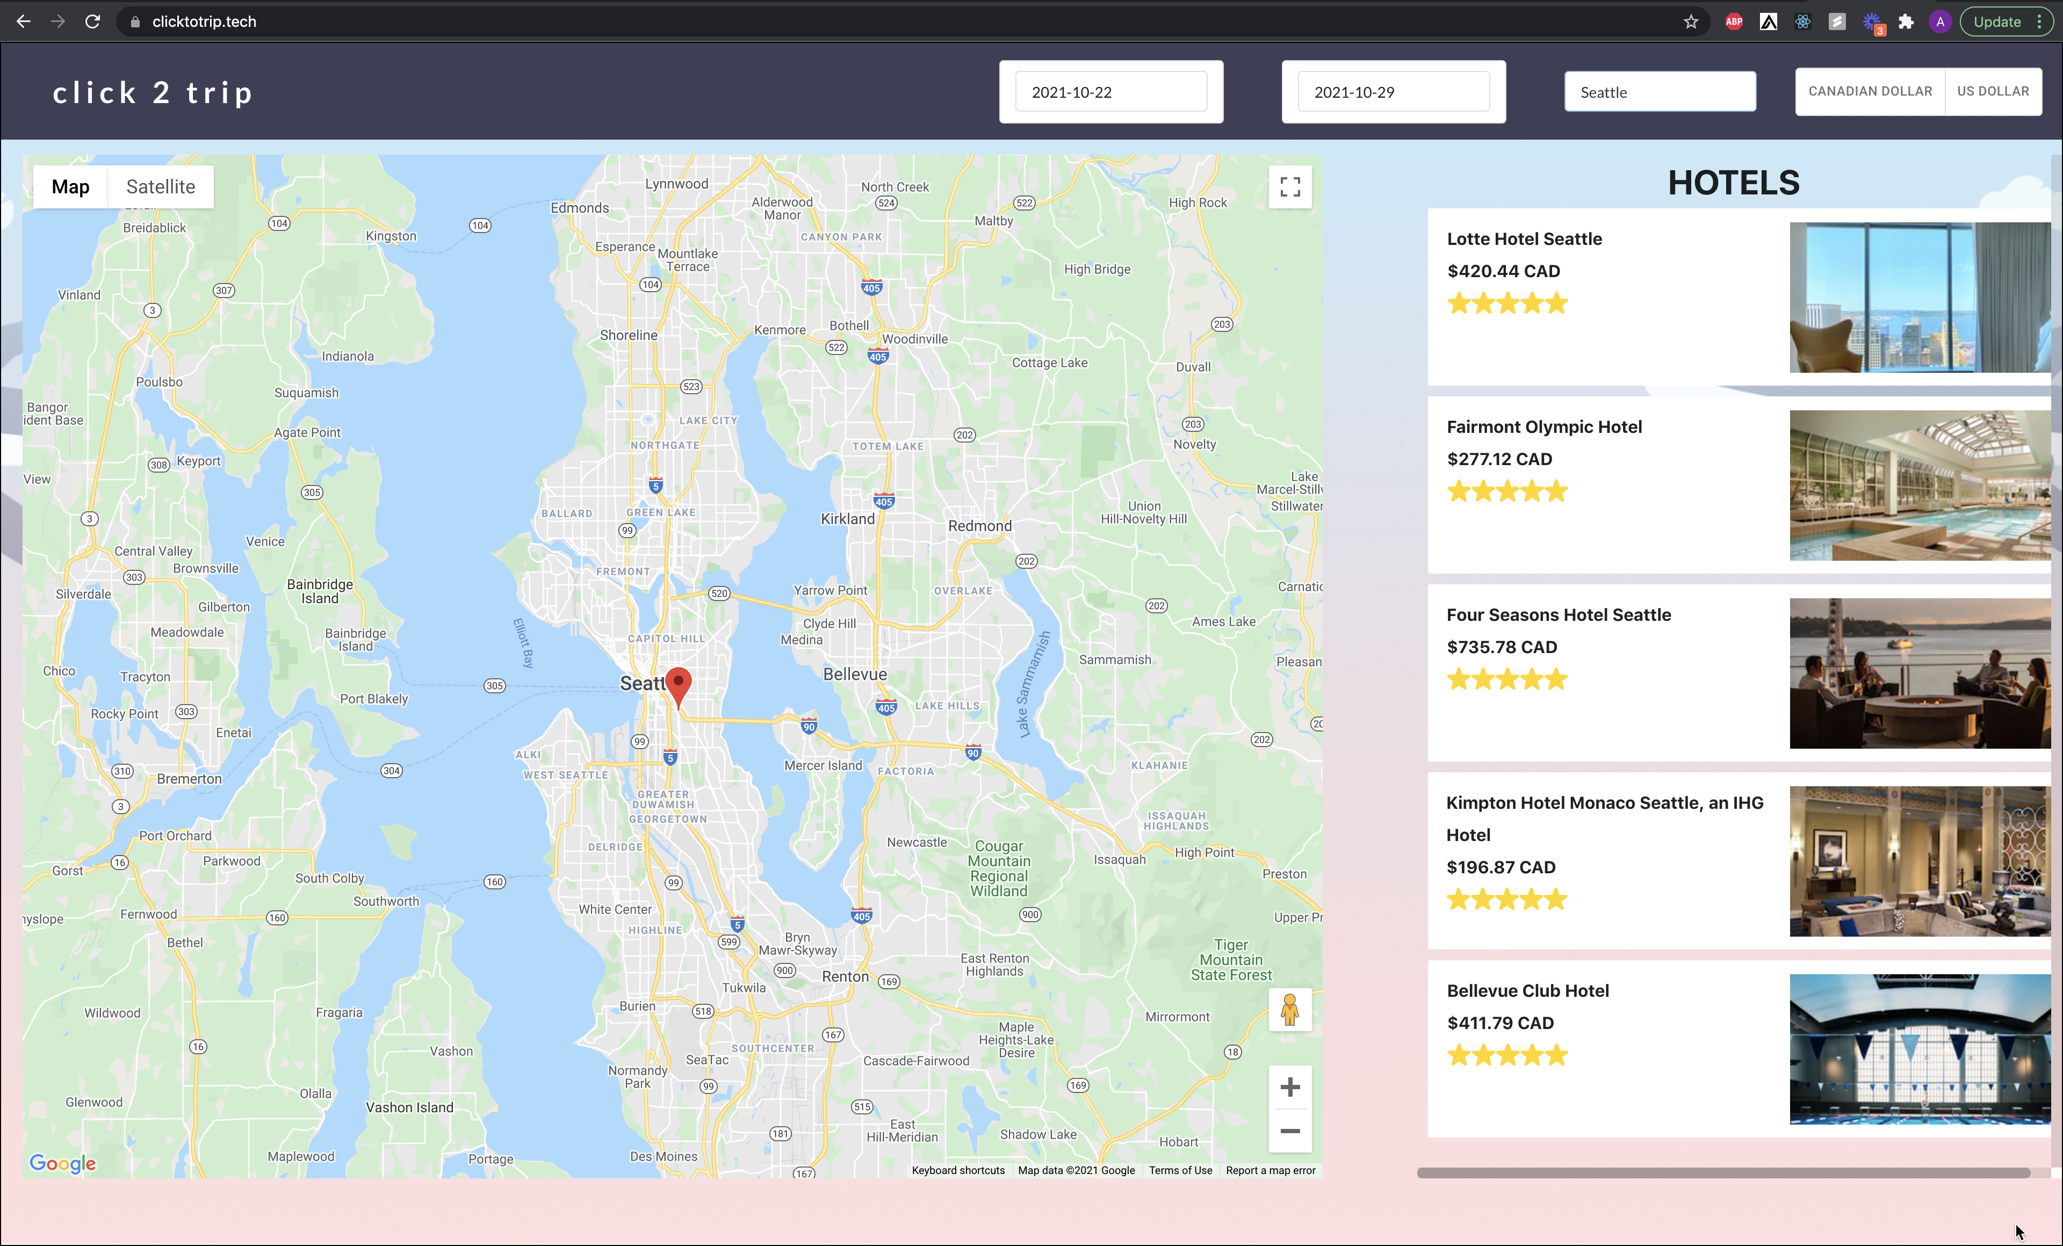Toggle fullscreen map view
The height and width of the screenshot is (1246, 2063).
[x=1289, y=186]
